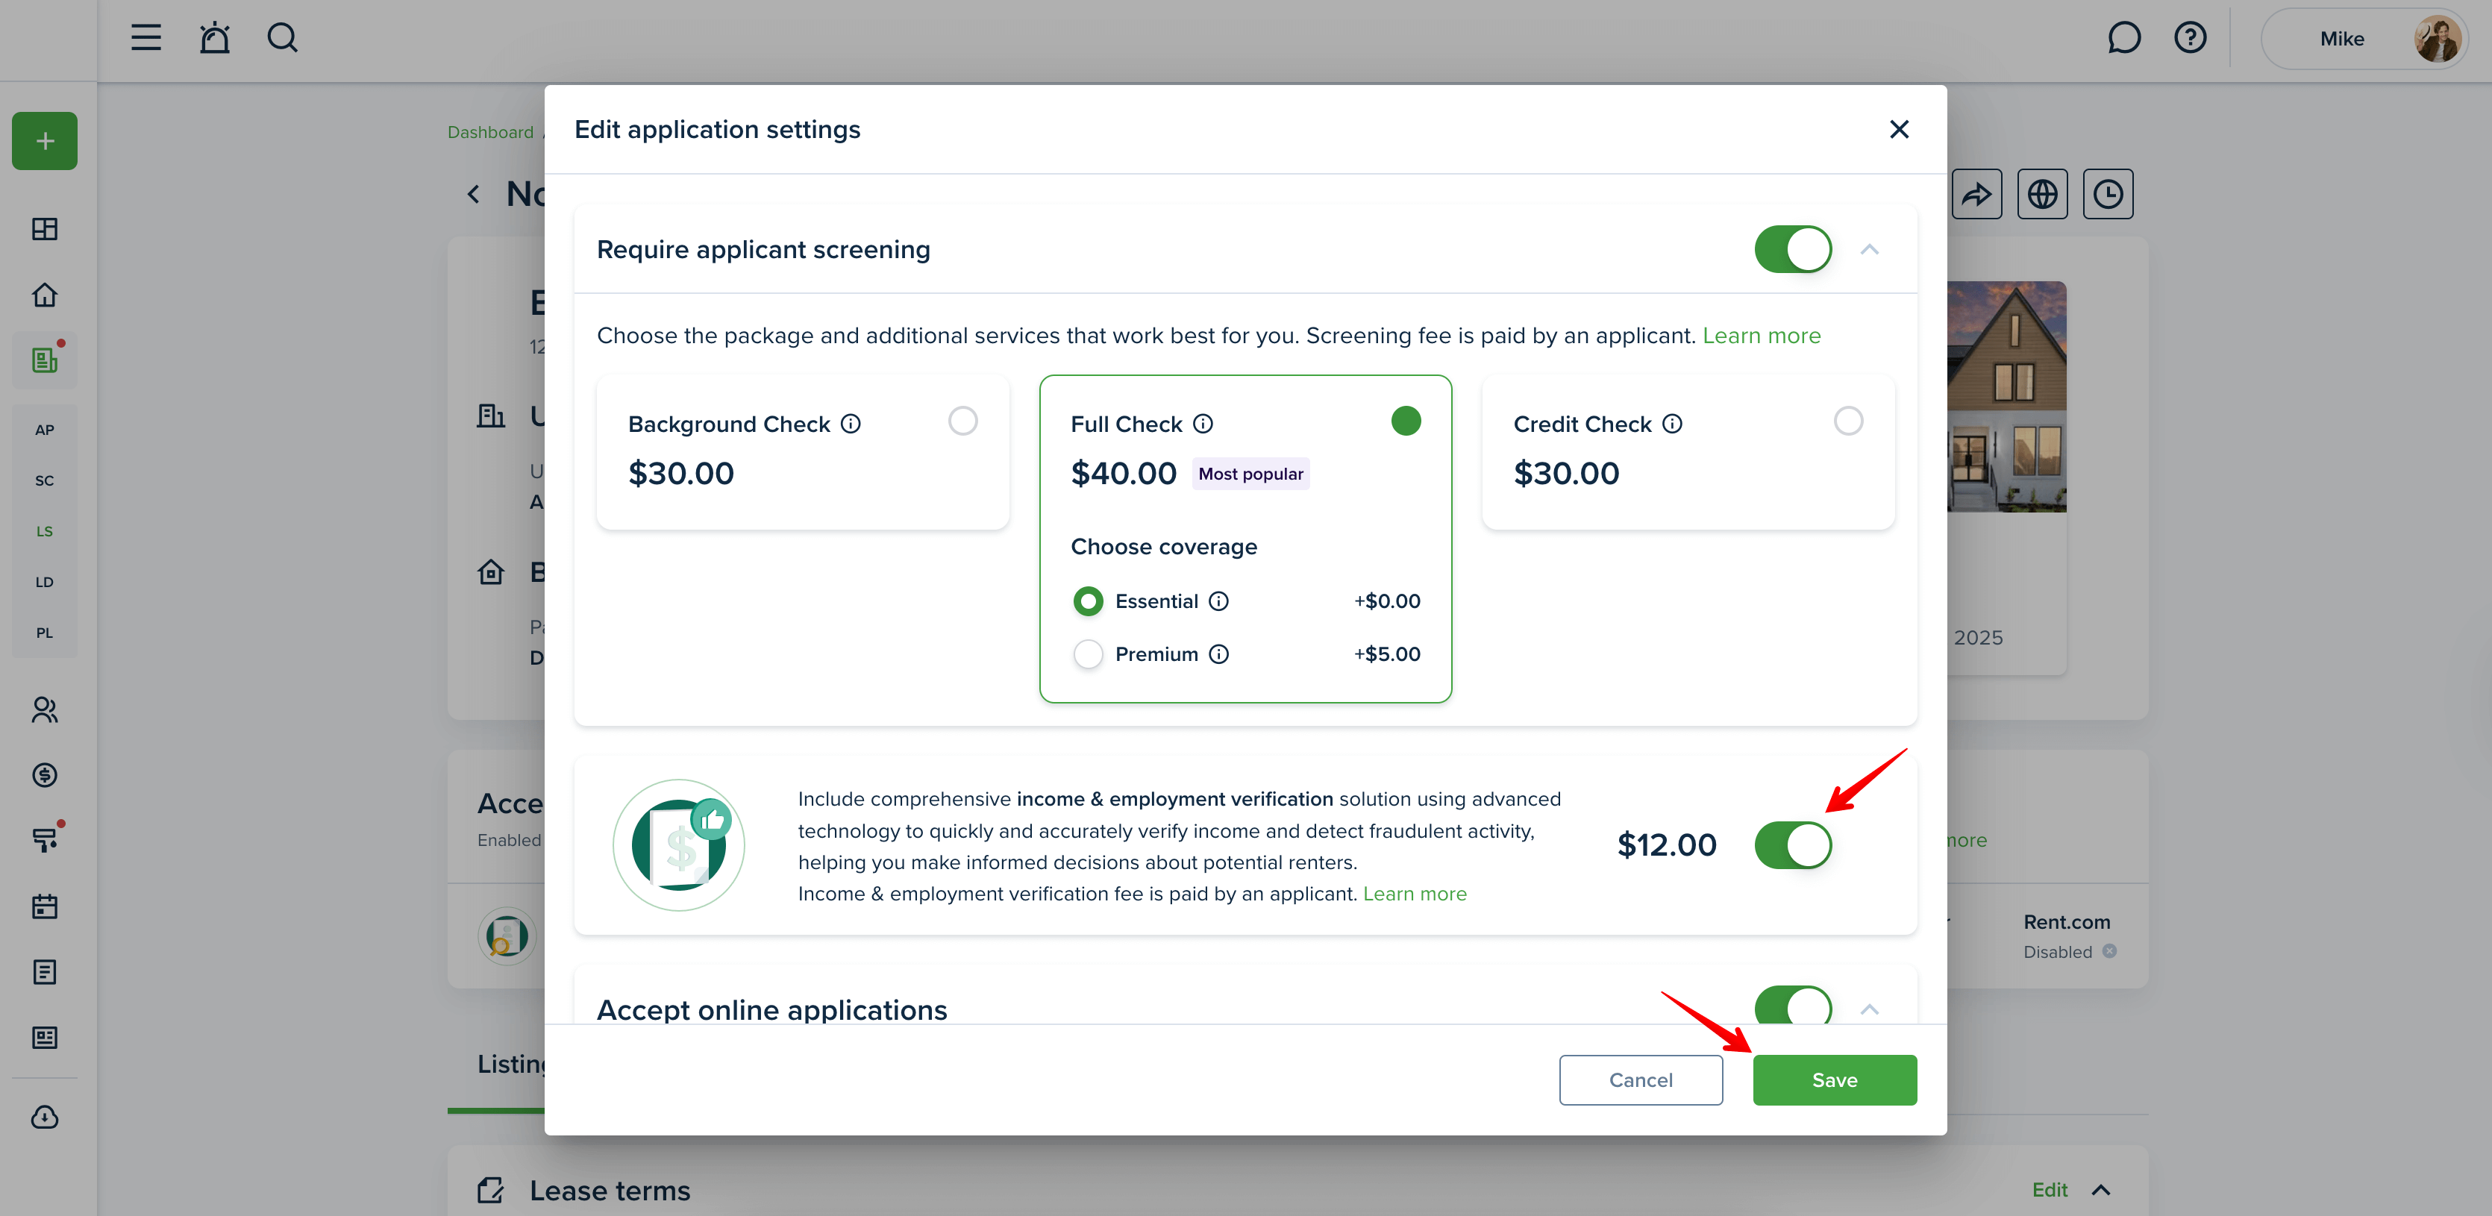Click the cloud download sidebar icon

click(45, 1118)
